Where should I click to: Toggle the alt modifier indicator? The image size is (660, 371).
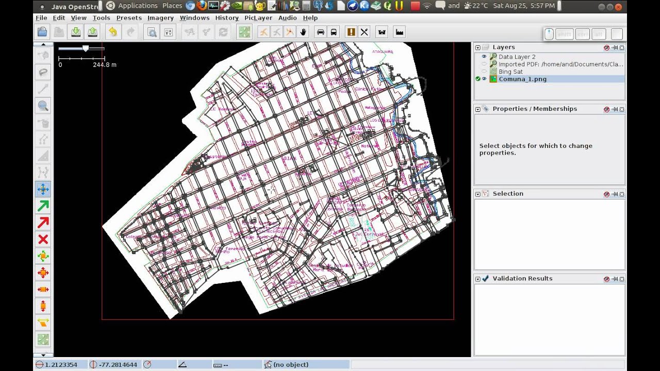[598, 35]
